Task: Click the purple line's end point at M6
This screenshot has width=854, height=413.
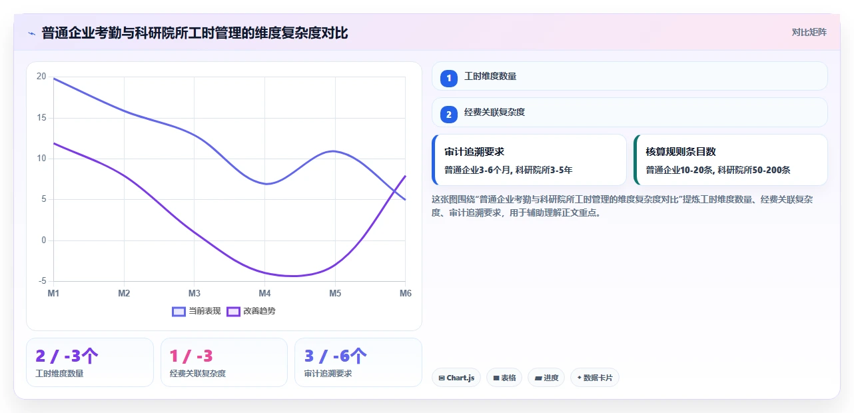Action: (x=405, y=176)
